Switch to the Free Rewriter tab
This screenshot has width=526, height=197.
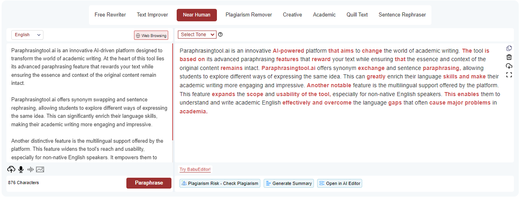coord(110,15)
